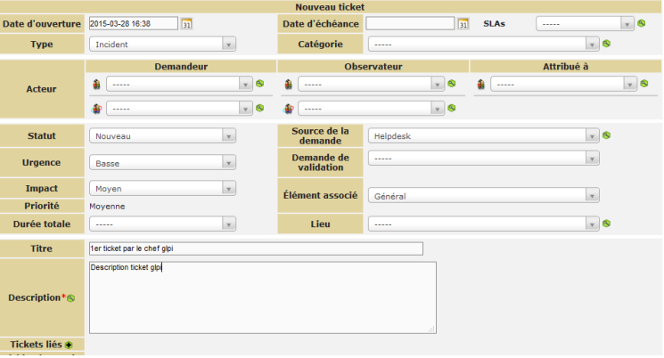Screen dimensions: 664x358
Task: Expand the Impact dropdown showing Moyen
Action: click(x=162, y=188)
